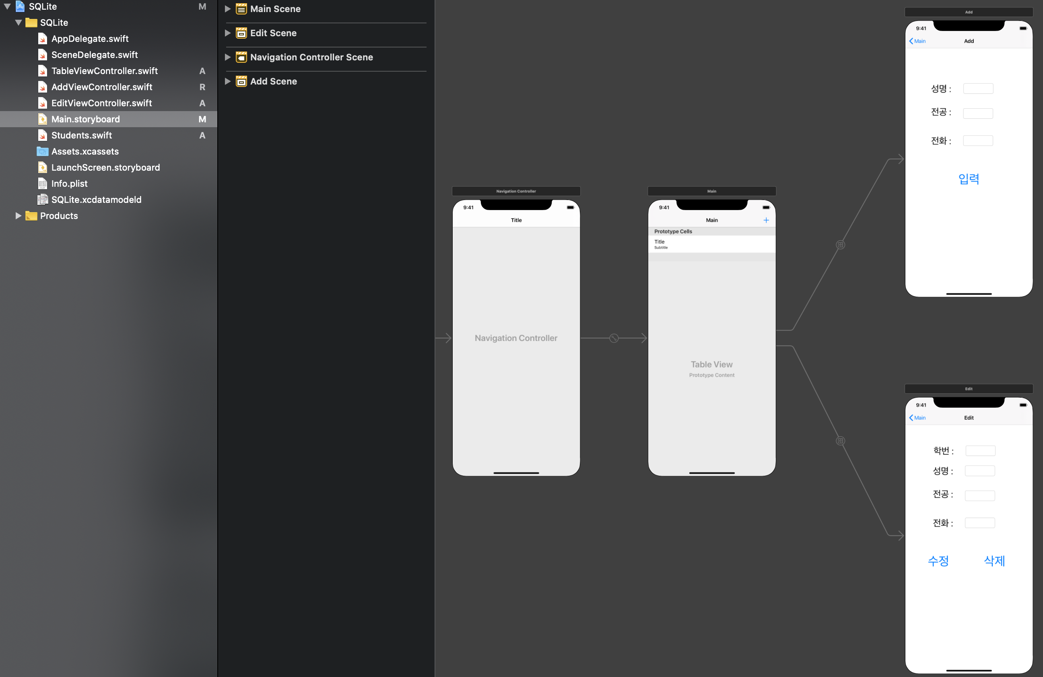Click the SQLite.xcdatamodeld file icon
This screenshot has width=1043, height=677.
(x=43, y=200)
